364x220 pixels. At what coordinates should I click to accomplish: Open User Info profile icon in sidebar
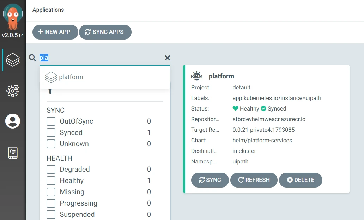pos(13,121)
